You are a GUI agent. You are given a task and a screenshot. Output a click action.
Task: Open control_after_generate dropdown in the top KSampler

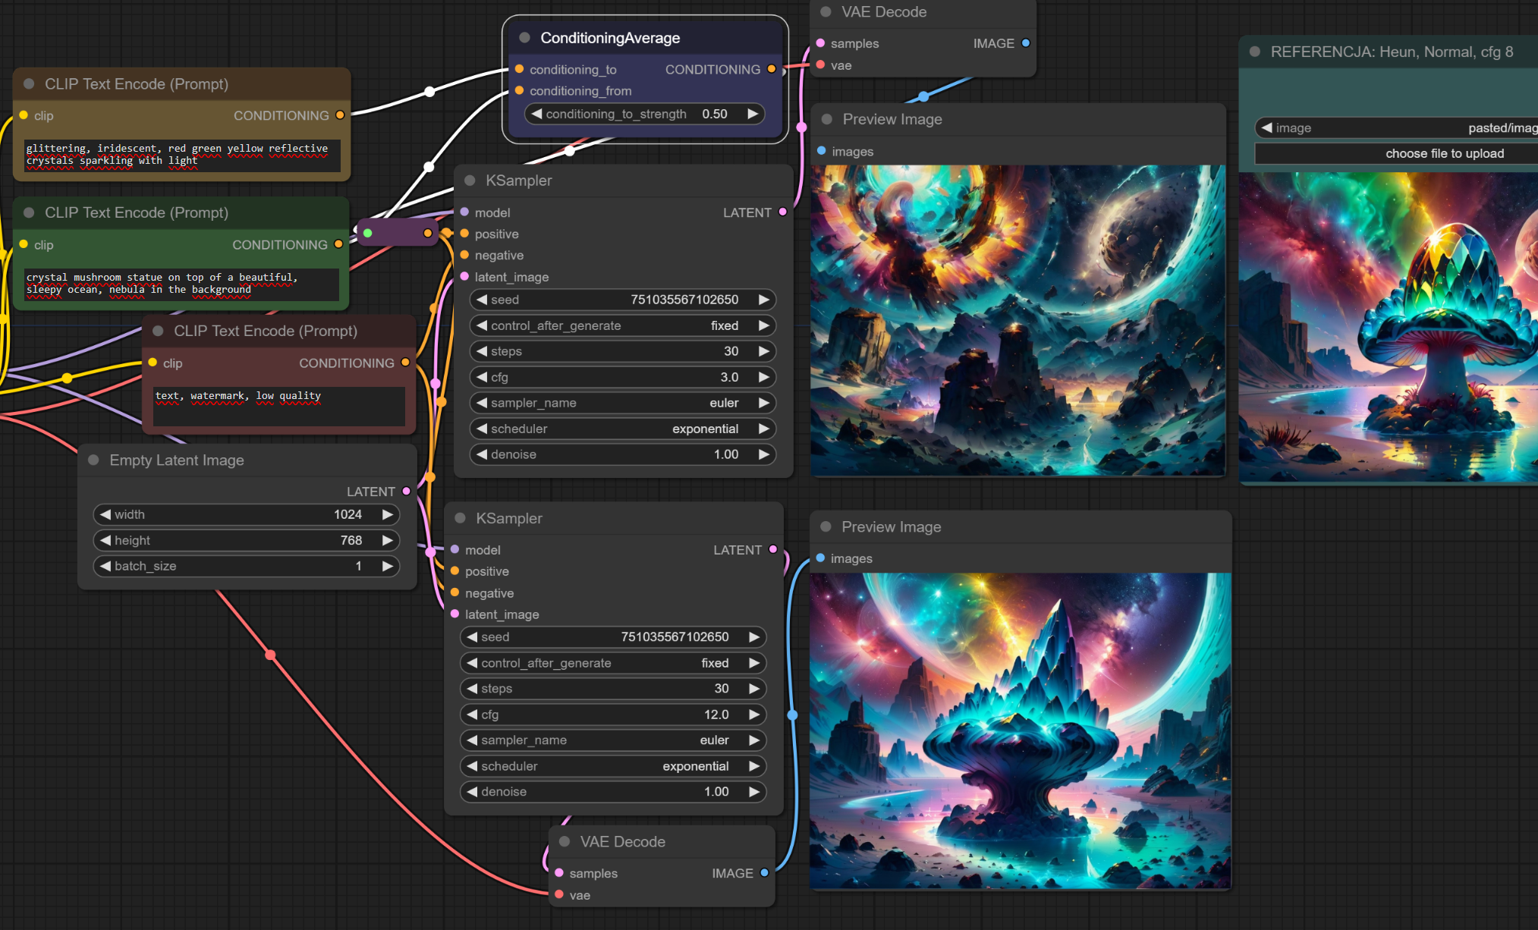(x=622, y=325)
